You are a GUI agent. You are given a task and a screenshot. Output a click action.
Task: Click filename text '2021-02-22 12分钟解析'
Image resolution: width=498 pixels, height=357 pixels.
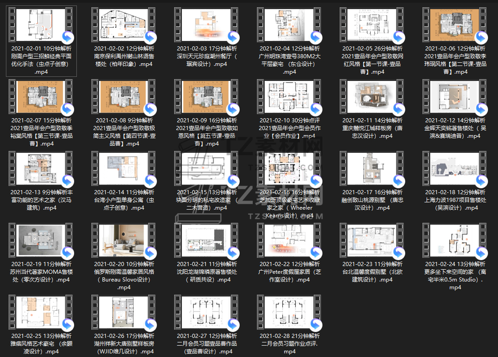(290, 264)
